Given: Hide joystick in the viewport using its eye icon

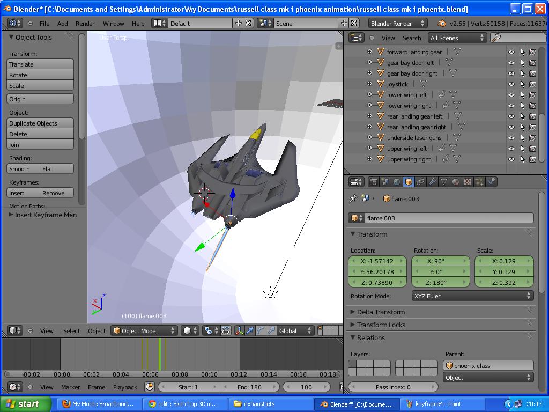Looking at the screenshot, I should [x=511, y=84].
